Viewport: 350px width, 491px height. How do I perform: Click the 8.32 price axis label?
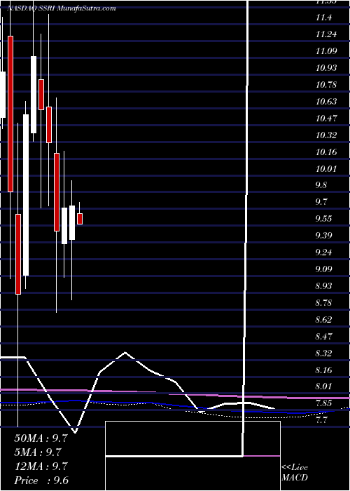(324, 354)
